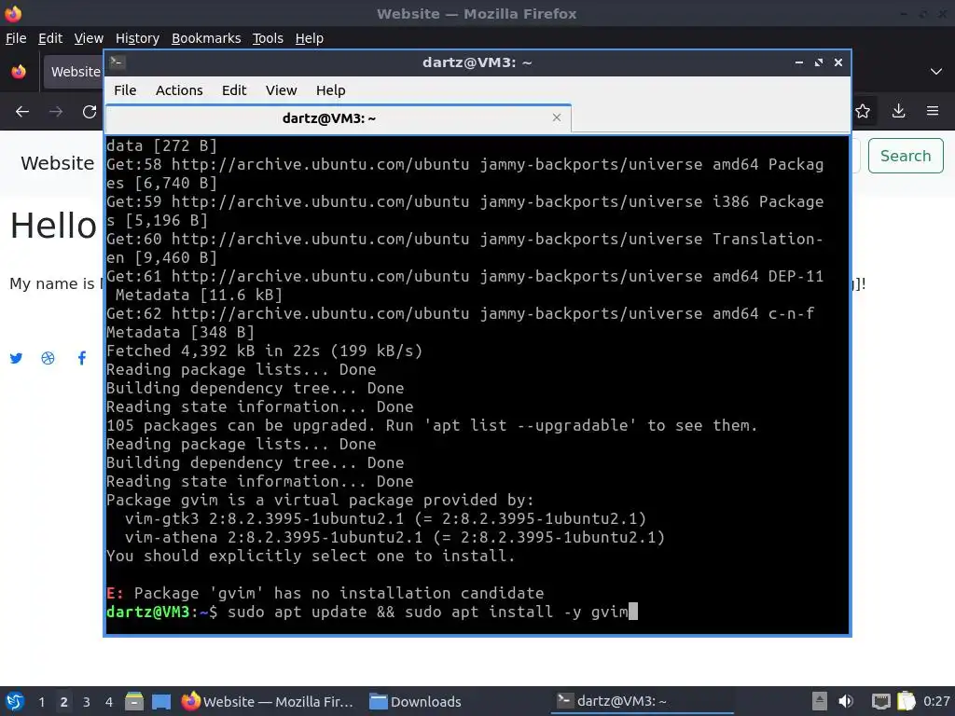
Task: Open the Facebook icon link on the page
Action: (82, 358)
